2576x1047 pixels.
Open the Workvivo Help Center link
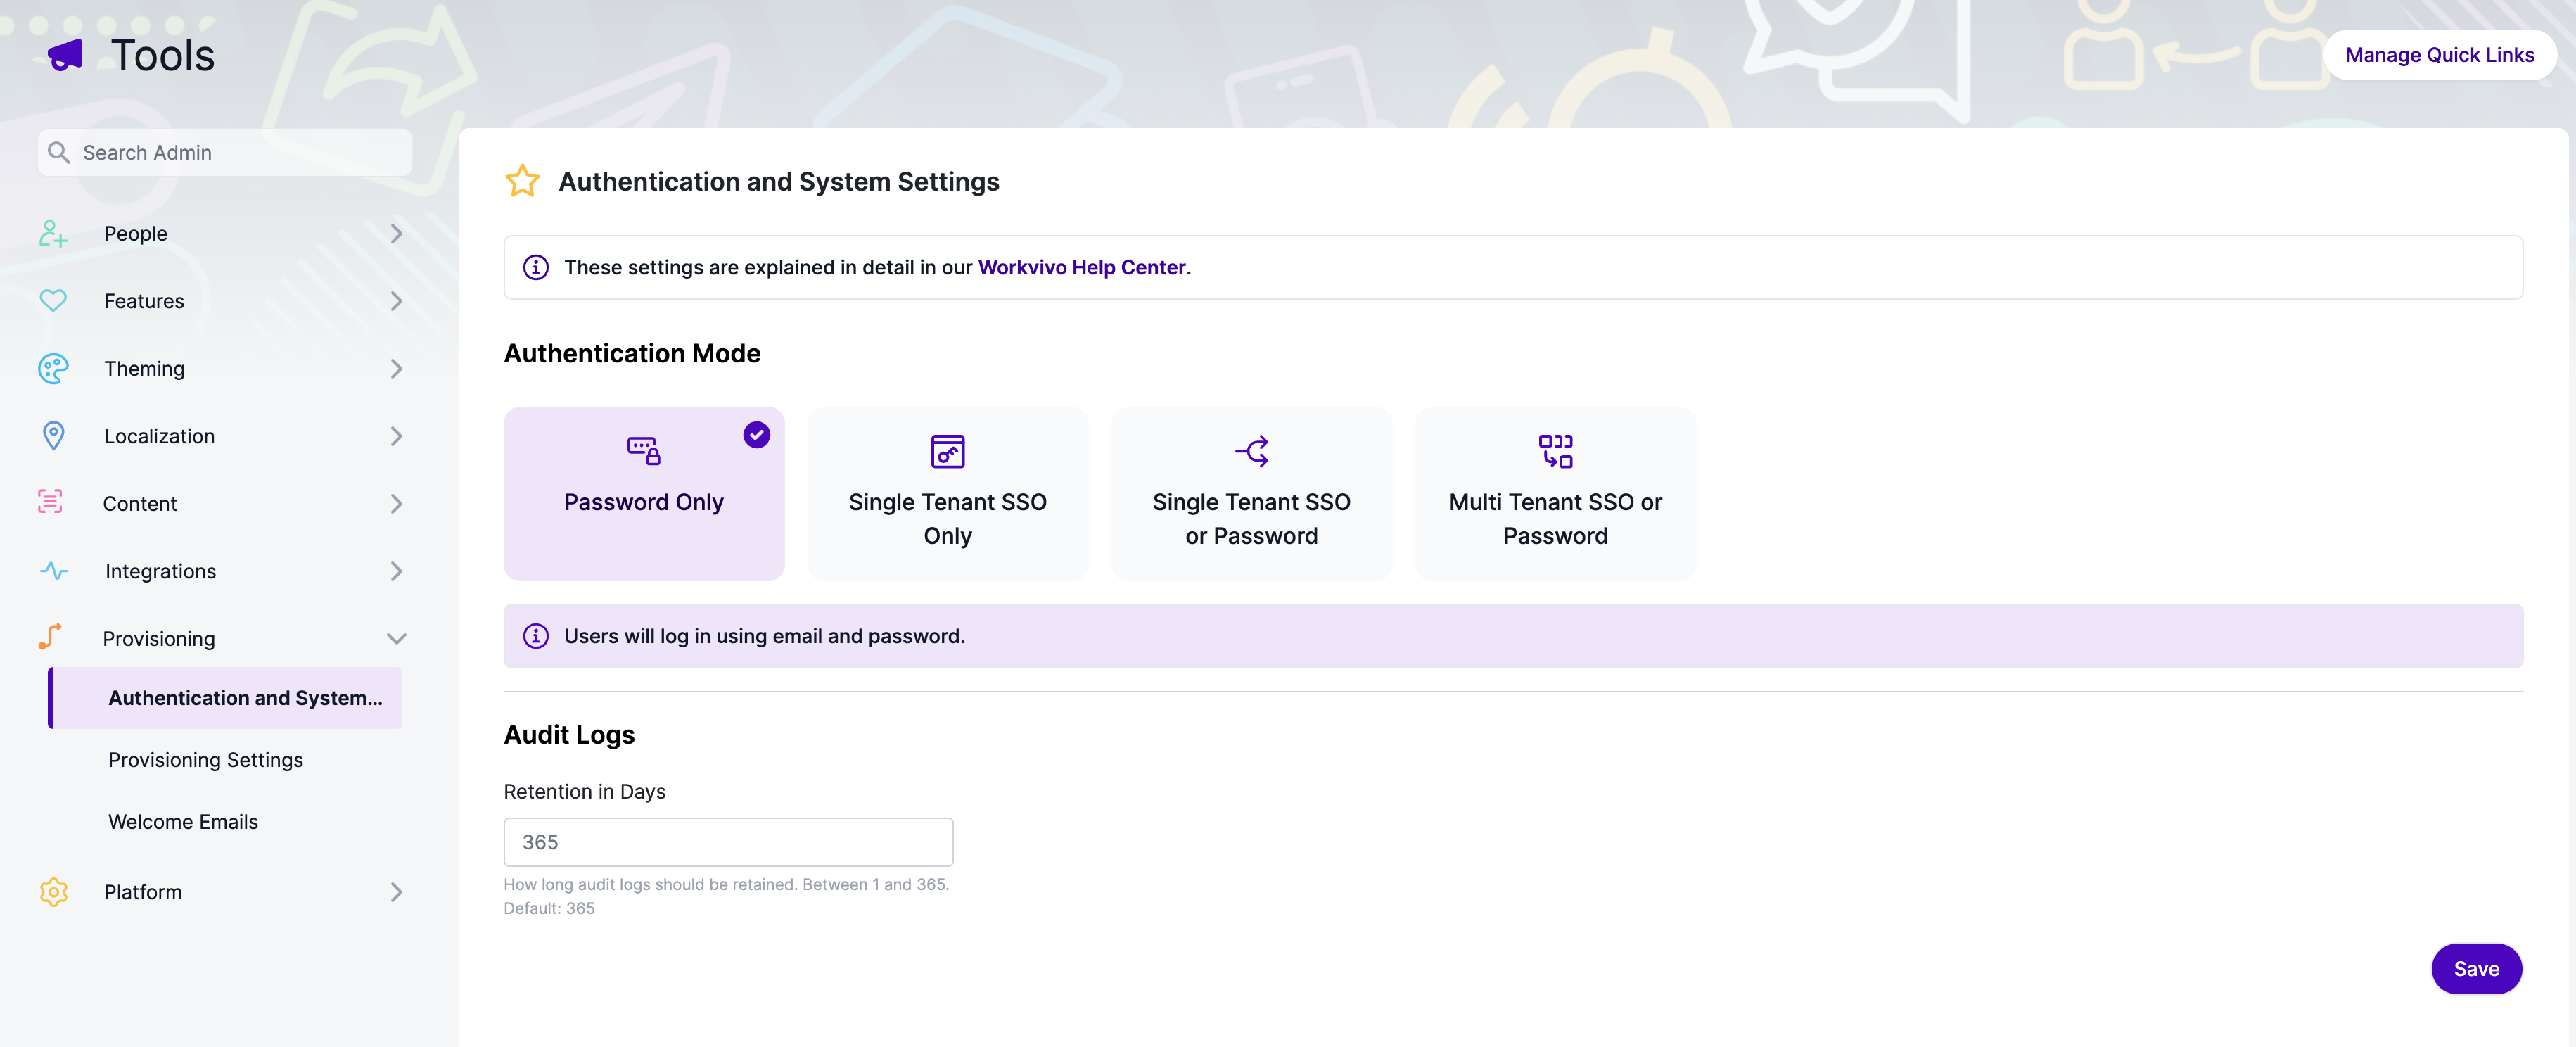(1081, 268)
